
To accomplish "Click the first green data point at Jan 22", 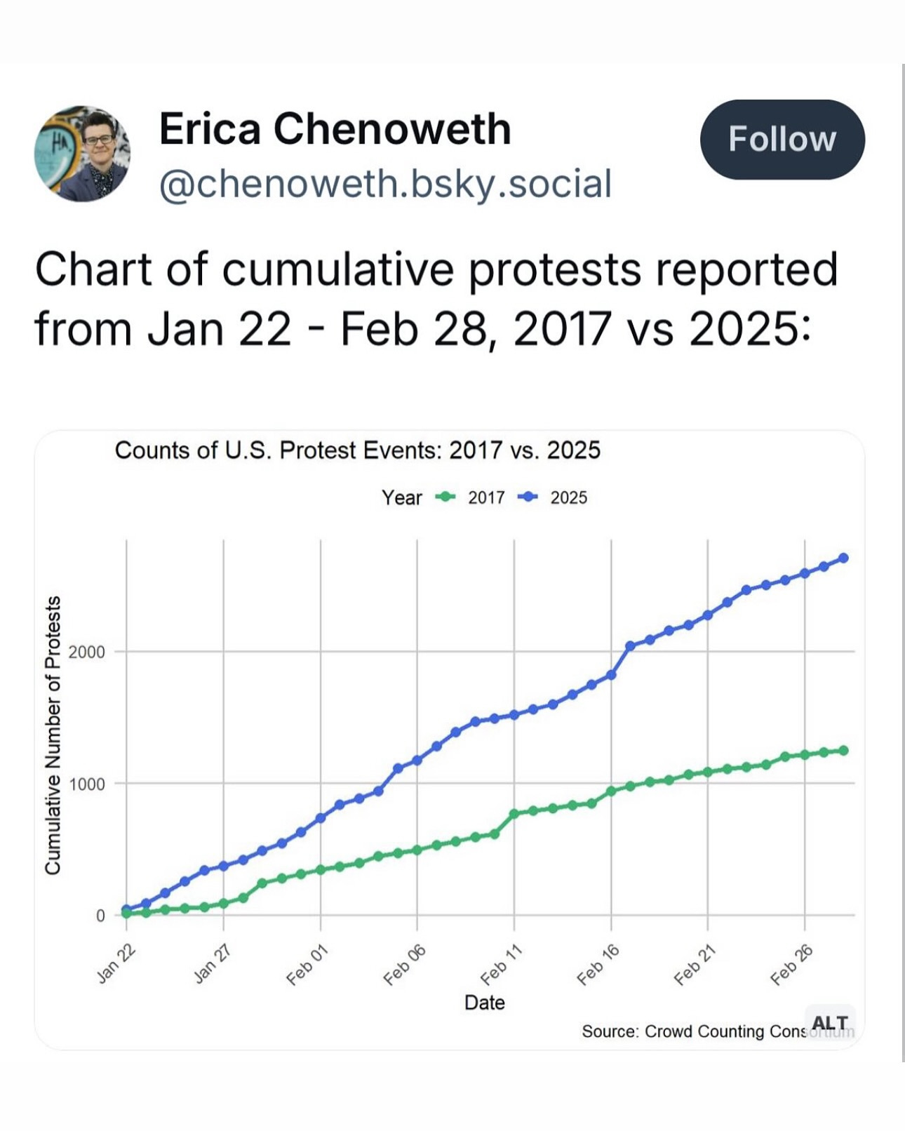I will [x=125, y=913].
